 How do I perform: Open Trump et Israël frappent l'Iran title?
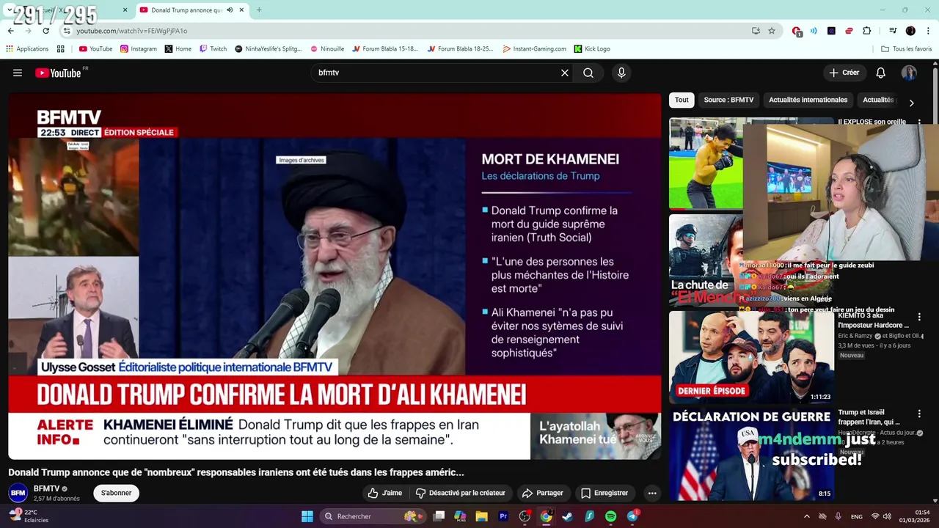pyautogui.click(x=869, y=417)
